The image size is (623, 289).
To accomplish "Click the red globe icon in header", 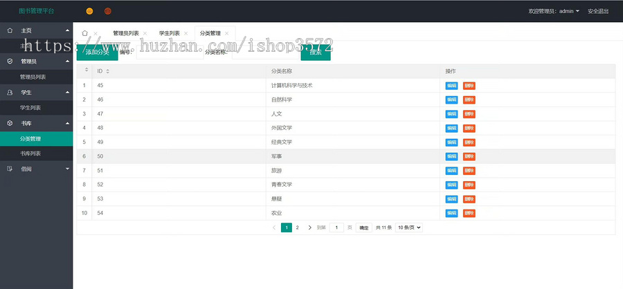I will (x=108, y=11).
